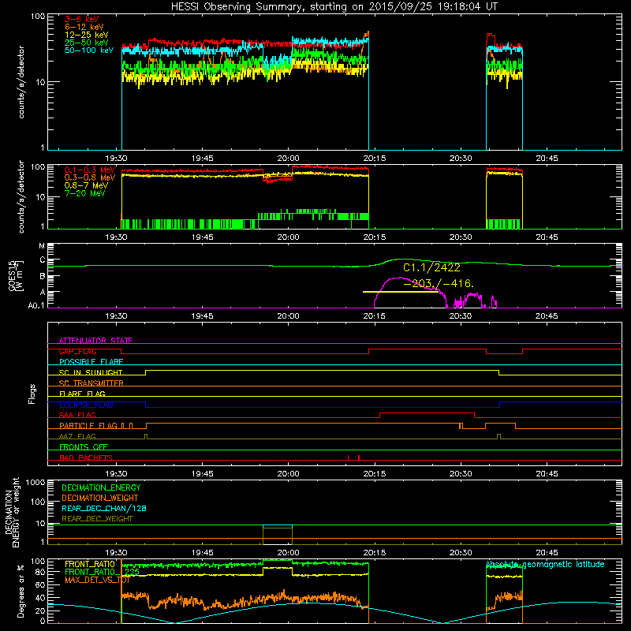Click the -203./-416. flare position annotation
Viewport: 631px width, 631px height.
[439, 283]
